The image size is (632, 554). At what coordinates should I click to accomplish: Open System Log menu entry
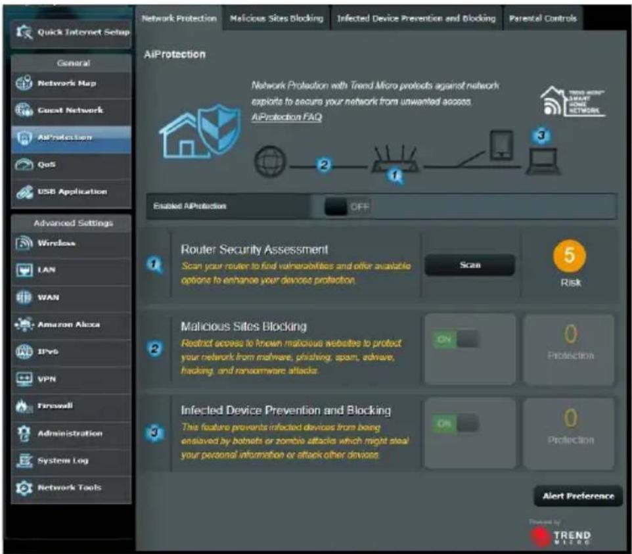coord(71,461)
